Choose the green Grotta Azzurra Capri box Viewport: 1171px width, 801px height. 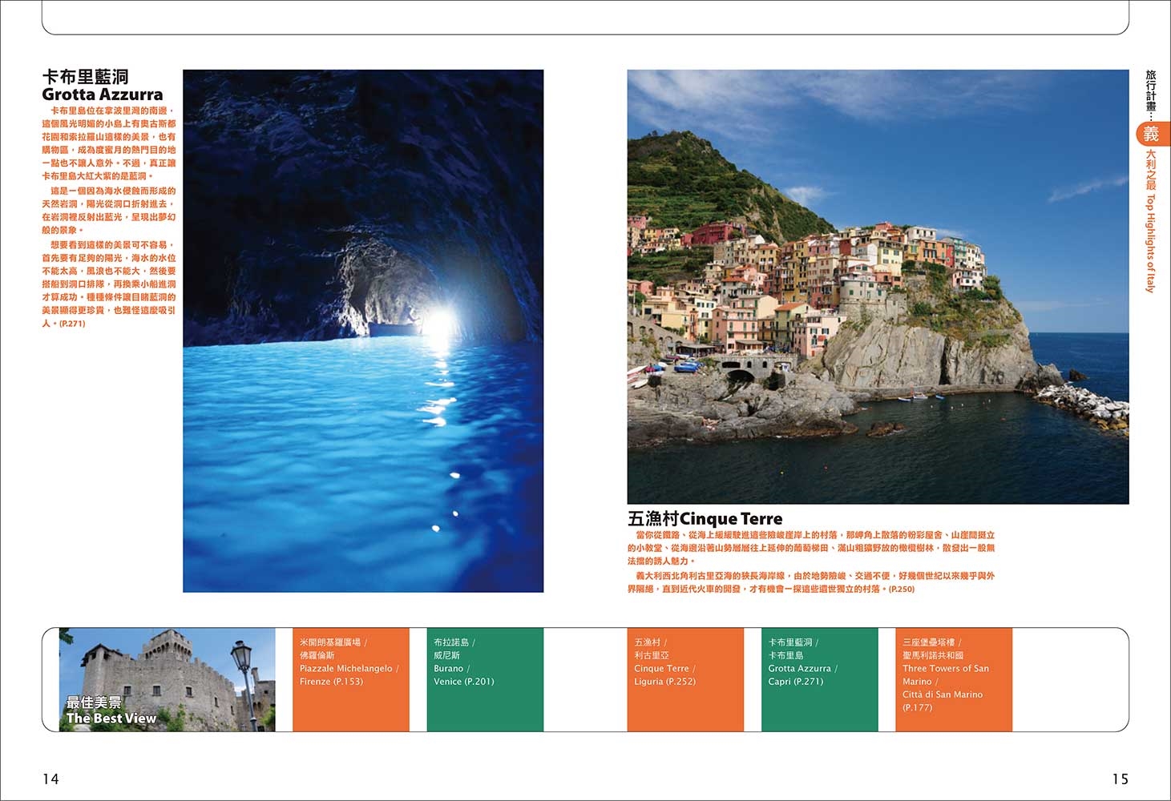tap(818, 679)
